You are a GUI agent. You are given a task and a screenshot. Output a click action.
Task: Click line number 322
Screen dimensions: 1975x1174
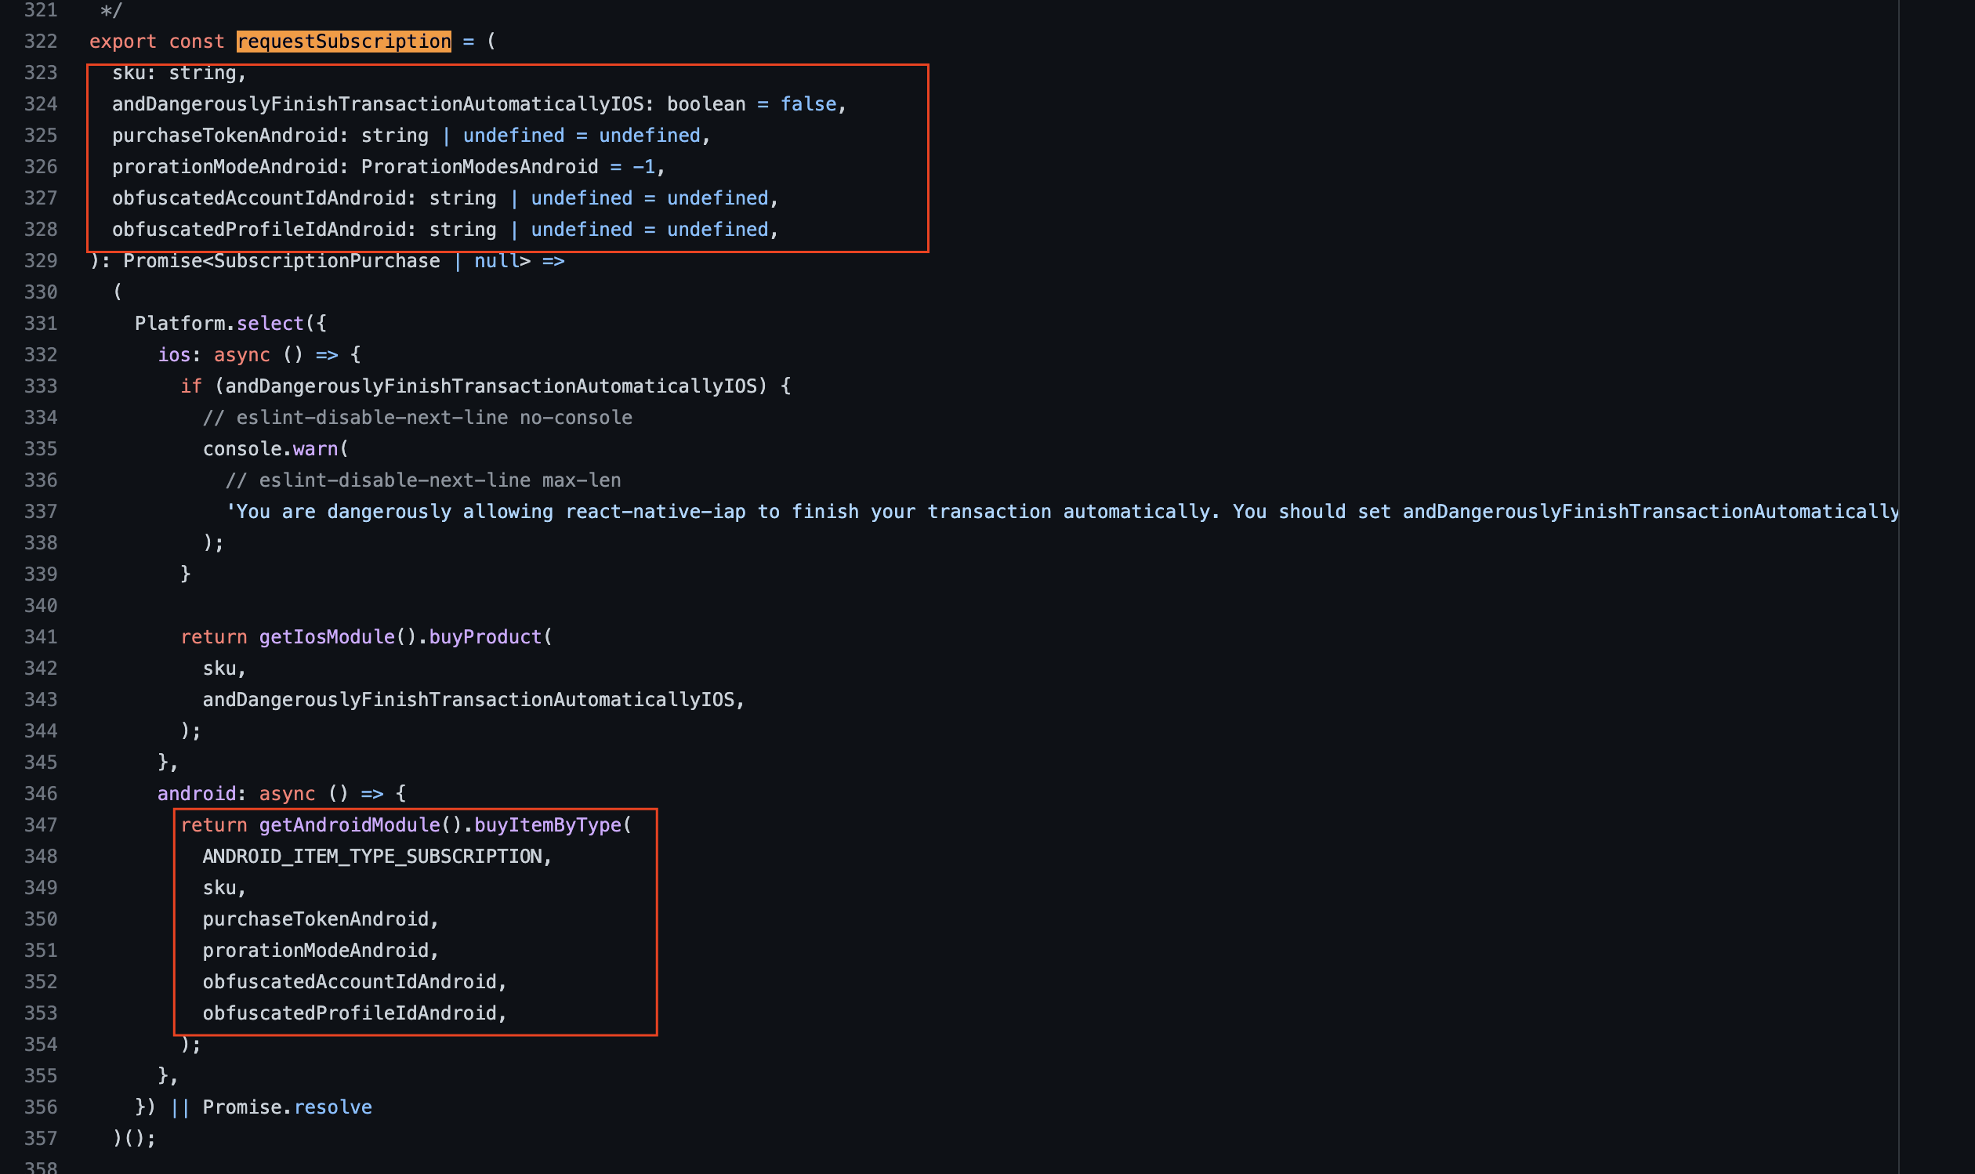click(x=38, y=41)
